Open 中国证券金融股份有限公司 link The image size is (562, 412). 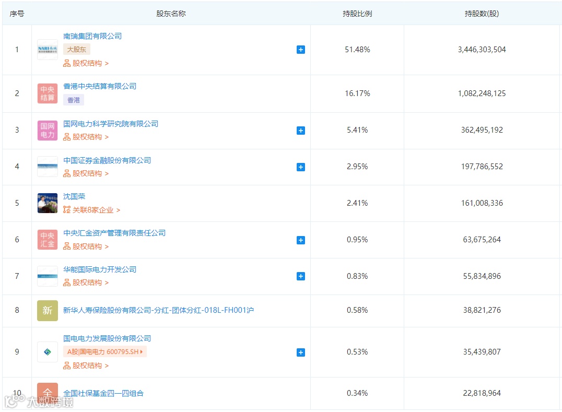(x=107, y=160)
